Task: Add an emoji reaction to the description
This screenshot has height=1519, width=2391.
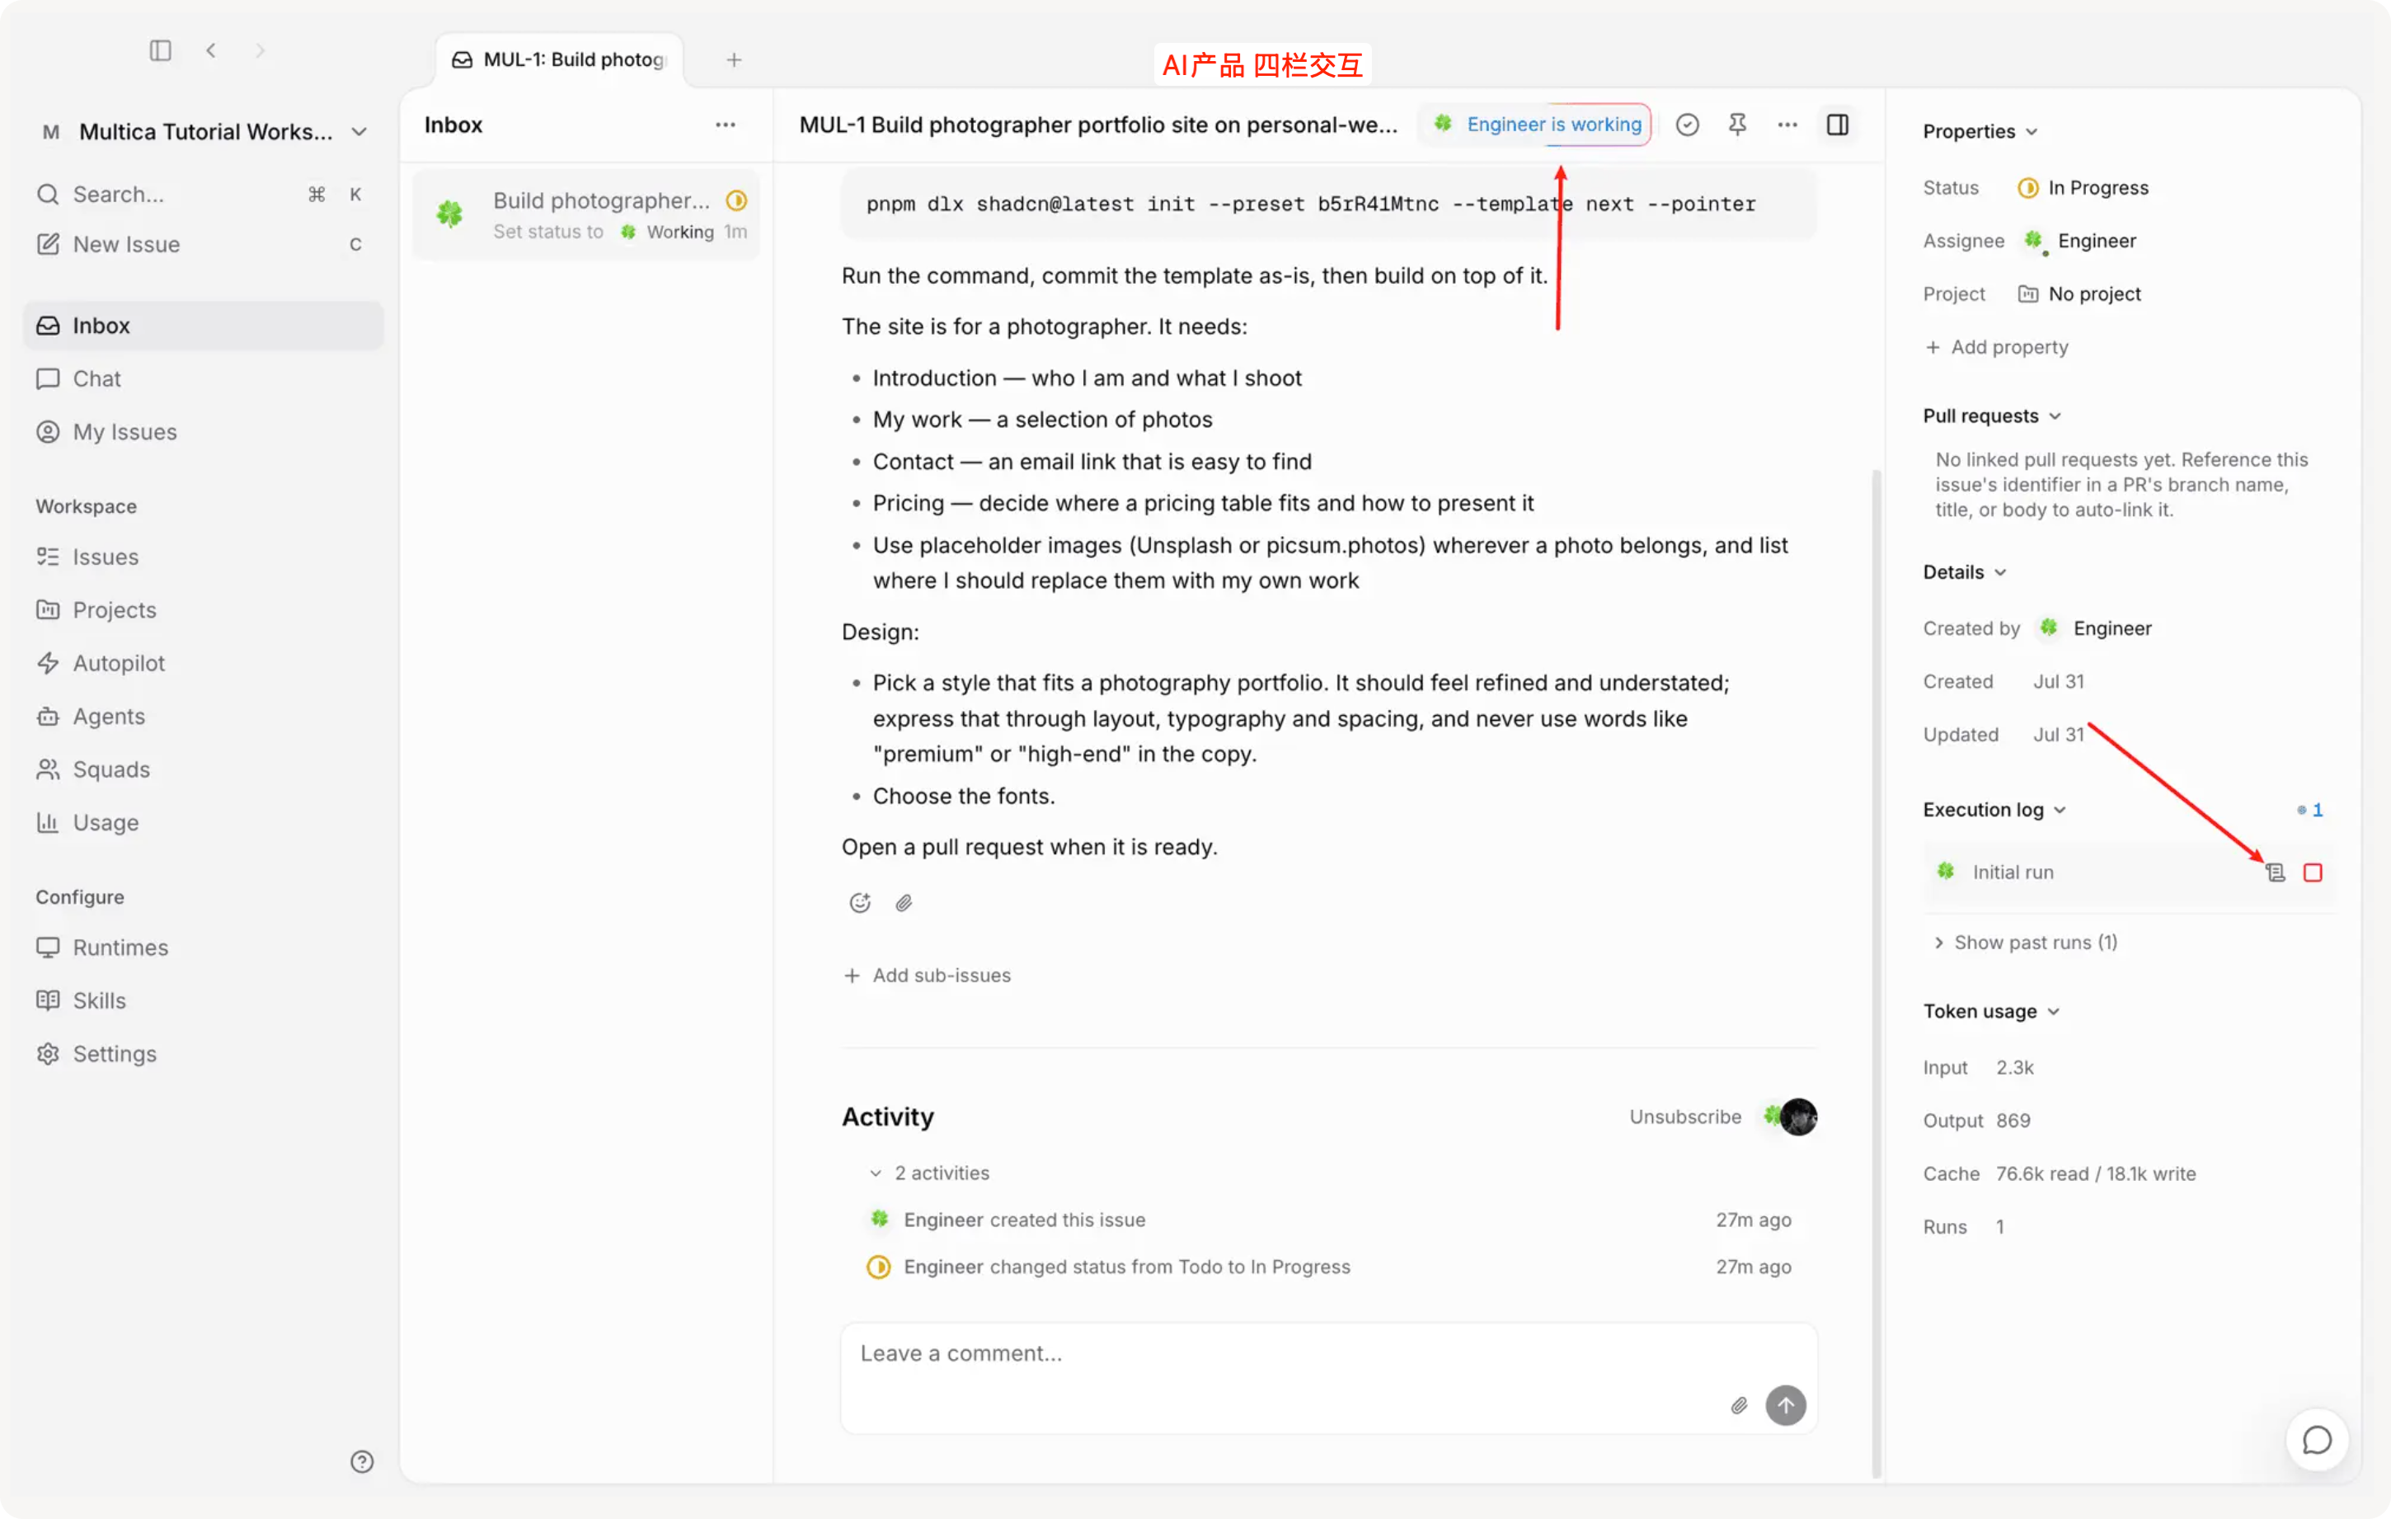Action: (x=860, y=902)
